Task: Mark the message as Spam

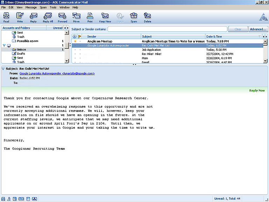Action: [134, 17]
